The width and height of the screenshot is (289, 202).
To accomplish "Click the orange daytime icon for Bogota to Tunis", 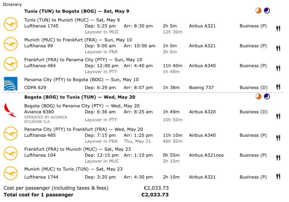I will [259, 97].
